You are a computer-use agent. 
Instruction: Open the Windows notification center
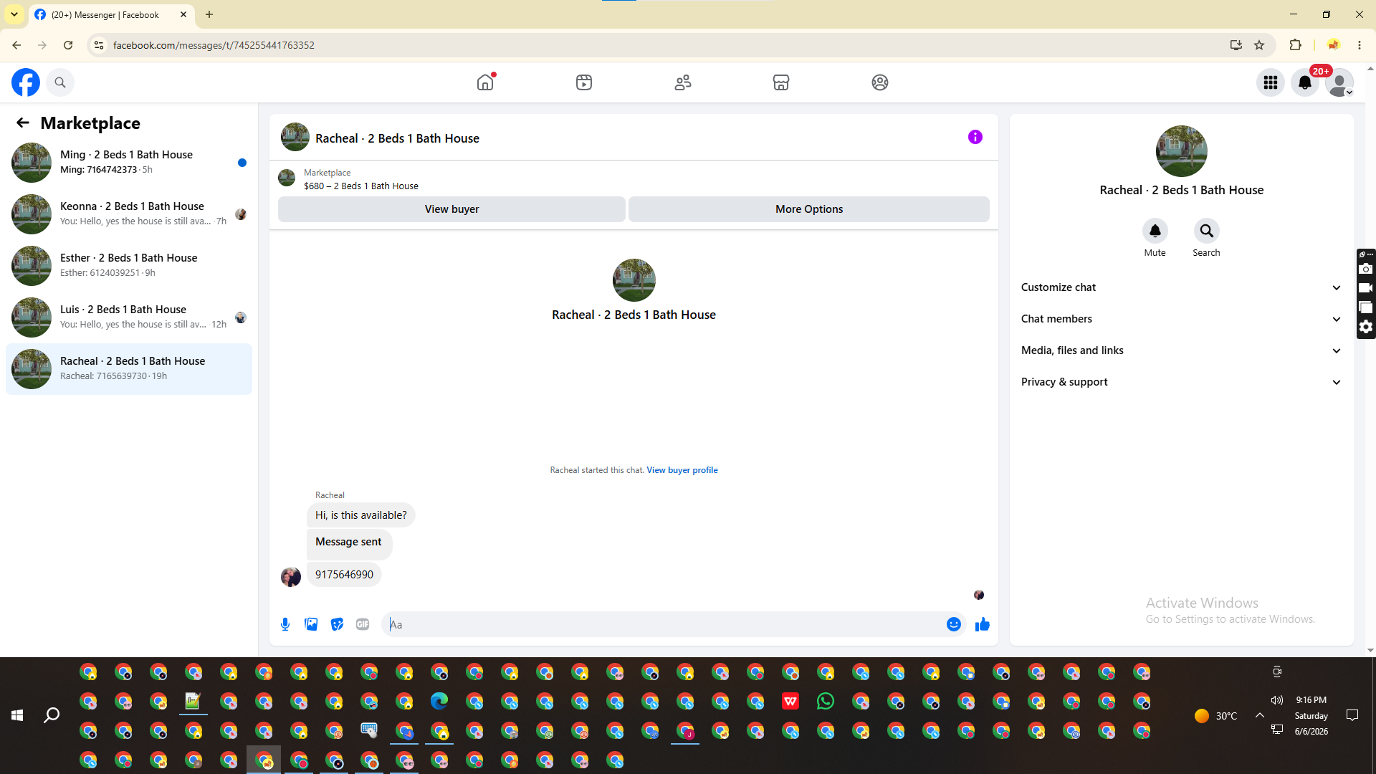[1352, 715]
